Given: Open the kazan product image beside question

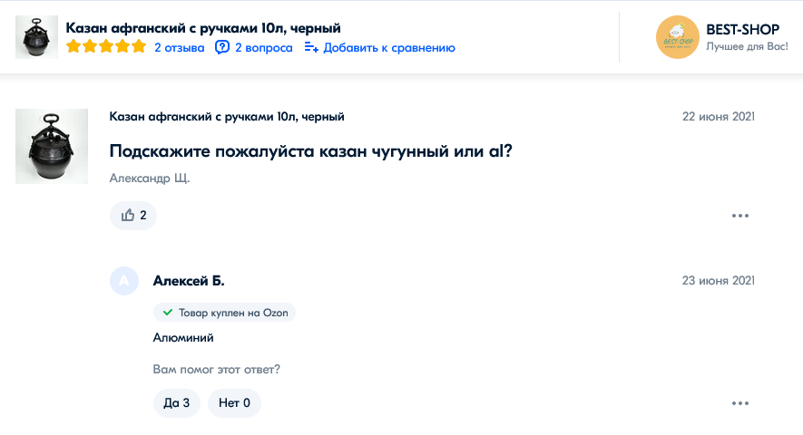Looking at the screenshot, I should pyautogui.click(x=52, y=146).
